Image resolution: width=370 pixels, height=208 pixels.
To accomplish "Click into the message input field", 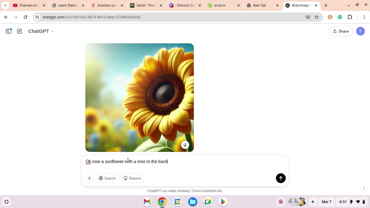I will click(185, 161).
